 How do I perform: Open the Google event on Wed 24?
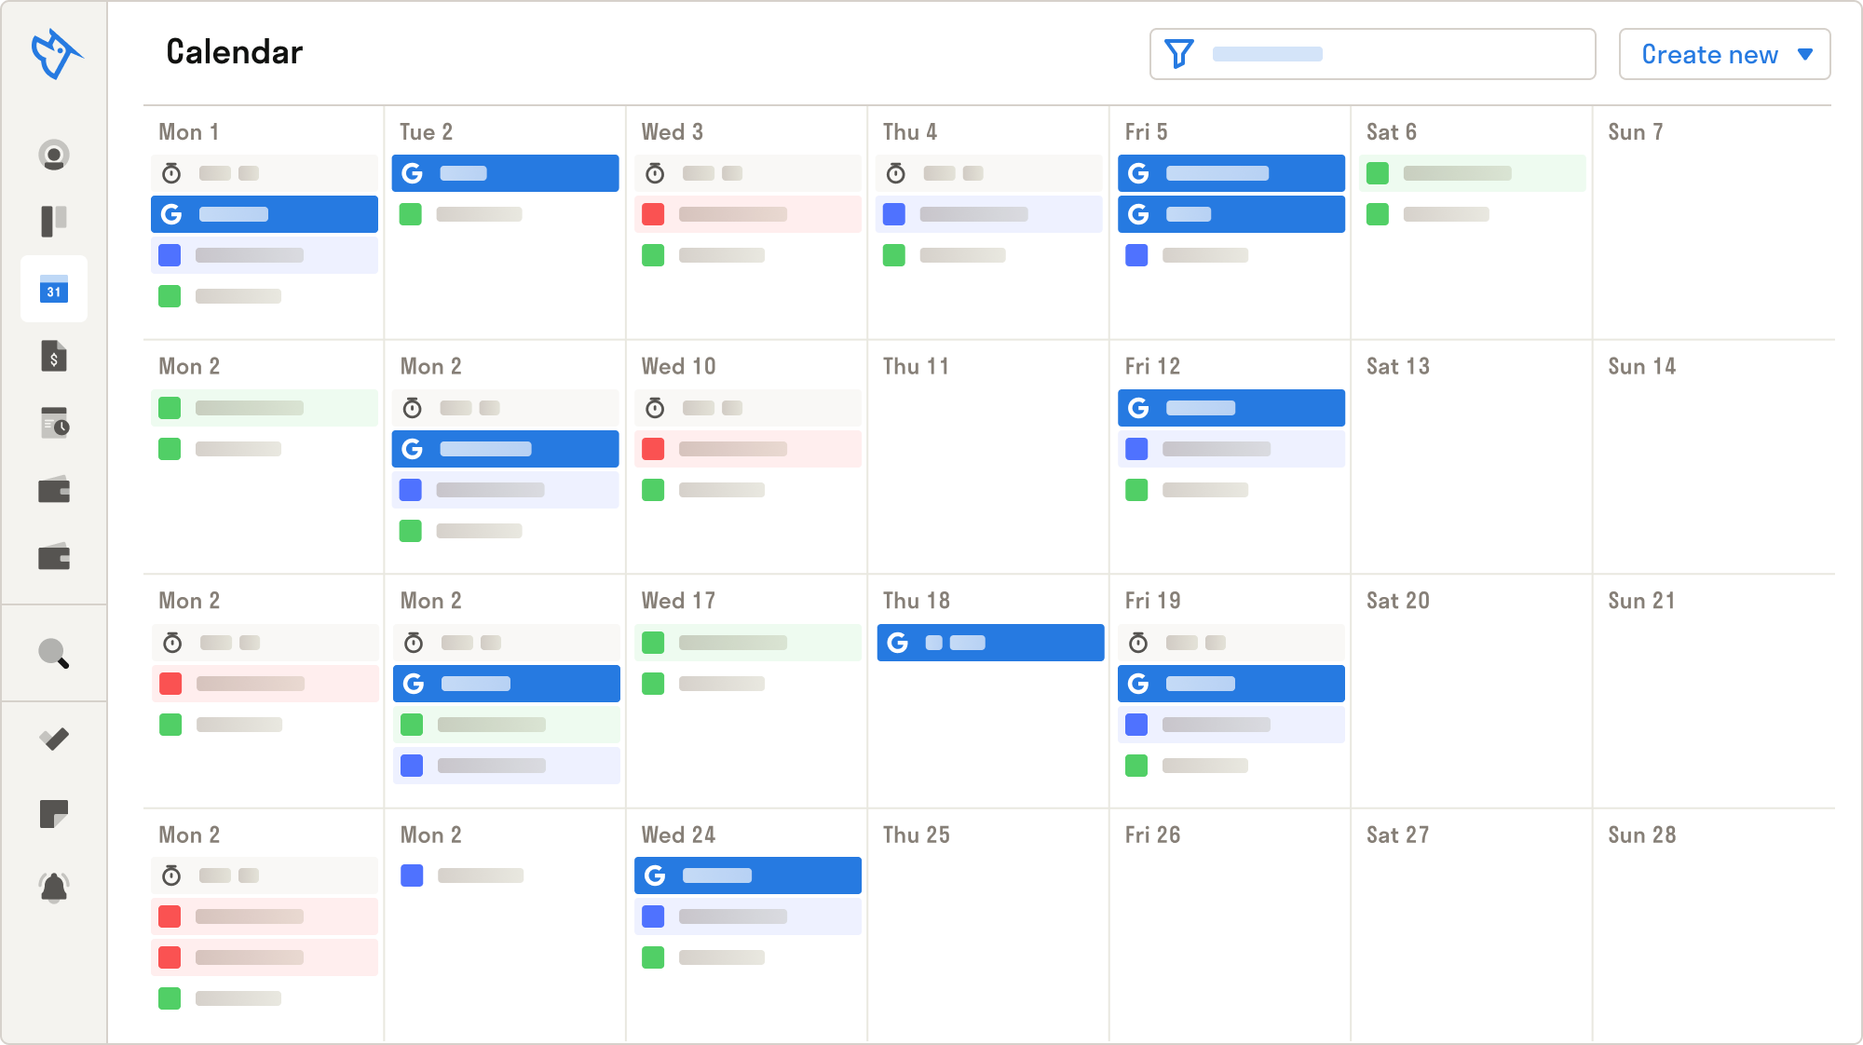tap(748, 875)
